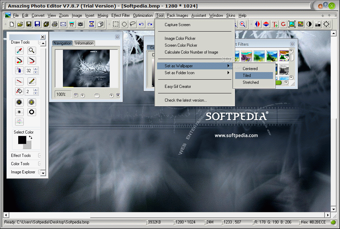Image resolution: width=340 pixels, height=229 pixels.
Task: Choose the lasso freehand selection tool
Action: pyautogui.click(x=133, y=24)
